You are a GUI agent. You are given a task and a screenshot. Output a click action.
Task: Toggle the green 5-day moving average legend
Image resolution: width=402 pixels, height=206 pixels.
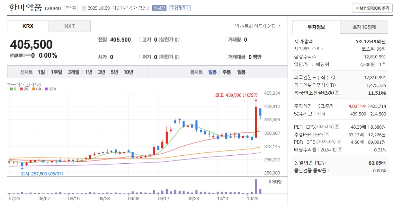[11, 89]
